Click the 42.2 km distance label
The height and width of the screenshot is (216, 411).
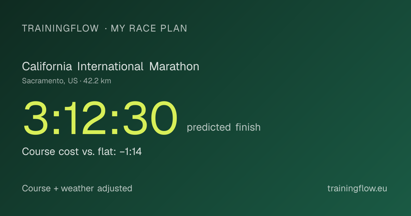[x=97, y=81]
